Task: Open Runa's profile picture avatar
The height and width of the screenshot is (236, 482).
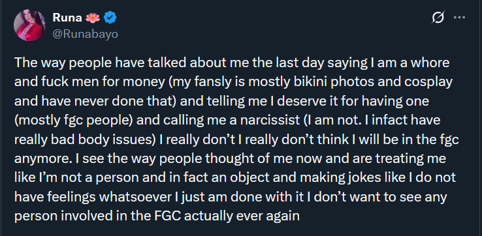Action: (x=29, y=25)
